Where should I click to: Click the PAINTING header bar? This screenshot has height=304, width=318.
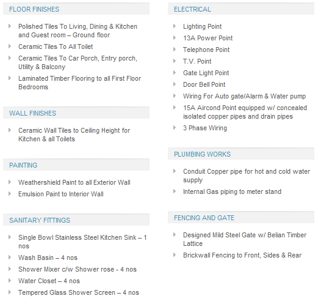point(76,165)
